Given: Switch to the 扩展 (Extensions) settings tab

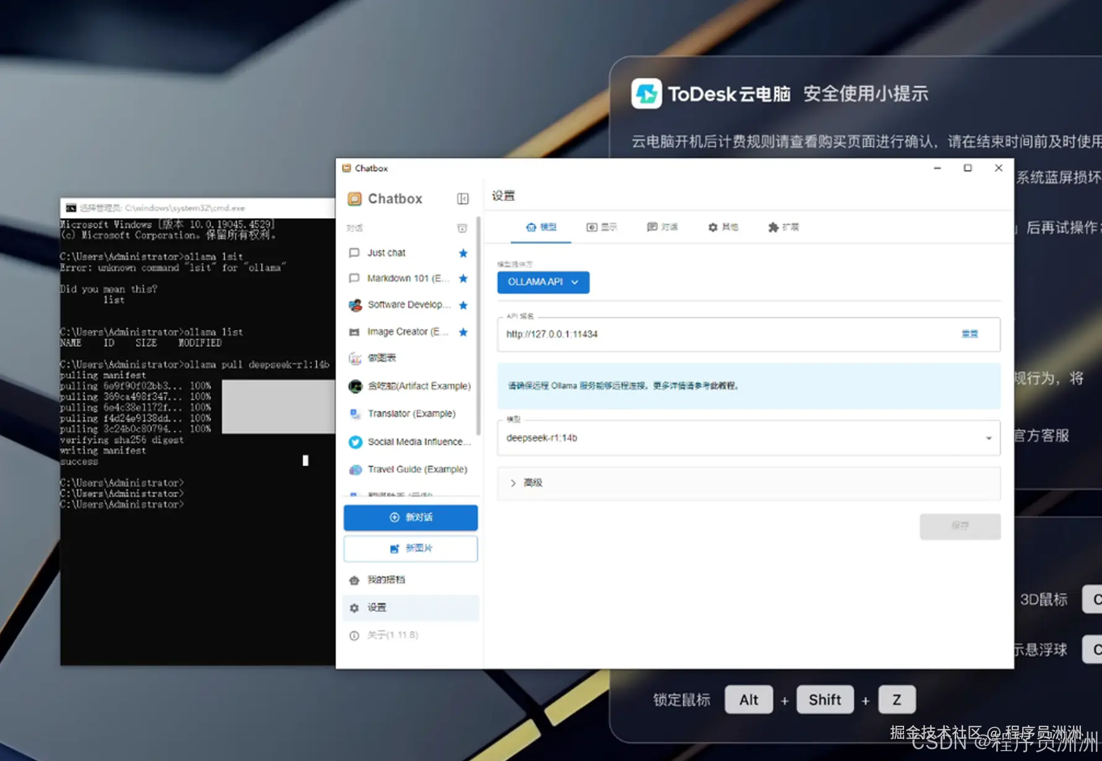Looking at the screenshot, I should 783,227.
